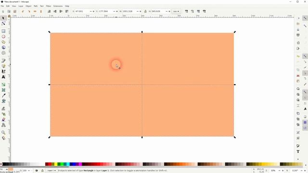Open the File menu
The image size is (308, 173).
(x=2, y=6)
